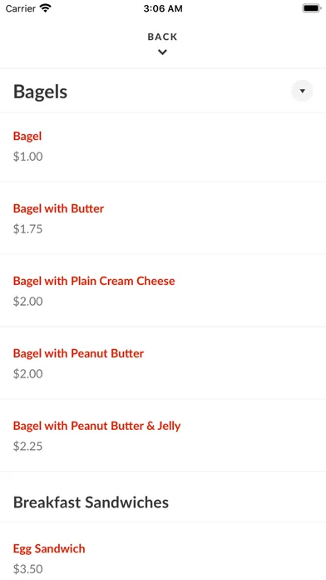Tap the $1.00 price under Bagel
This screenshot has height=580, width=326.
[x=28, y=157]
